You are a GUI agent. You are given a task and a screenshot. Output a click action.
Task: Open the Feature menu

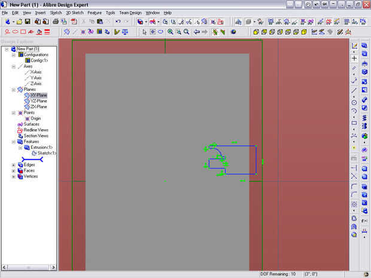(95, 13)
